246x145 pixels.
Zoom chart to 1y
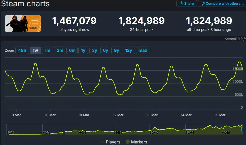click(83, 51)
